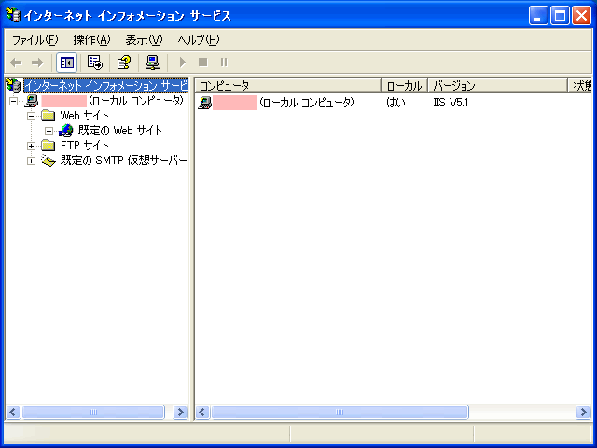Open the Help toolbar icon
The width and height of the screenshot is (597, 448).
pos(123,63)
